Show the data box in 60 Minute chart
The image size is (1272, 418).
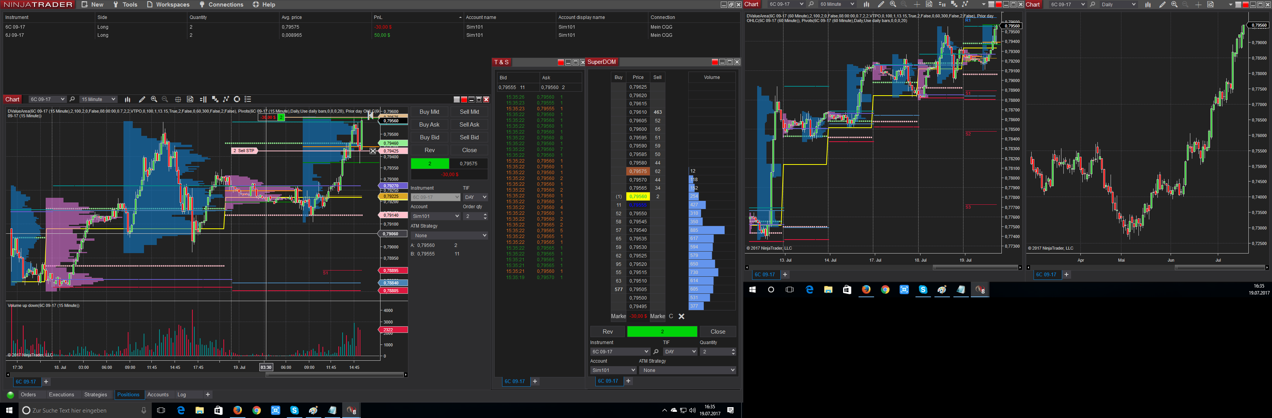929,4
